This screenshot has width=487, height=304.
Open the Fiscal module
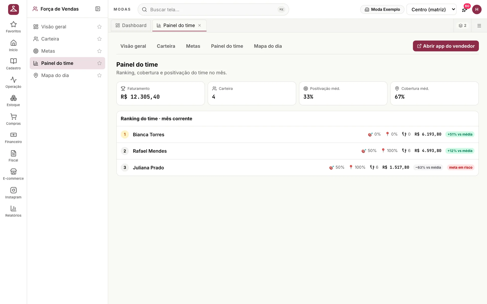pos(13,156)
